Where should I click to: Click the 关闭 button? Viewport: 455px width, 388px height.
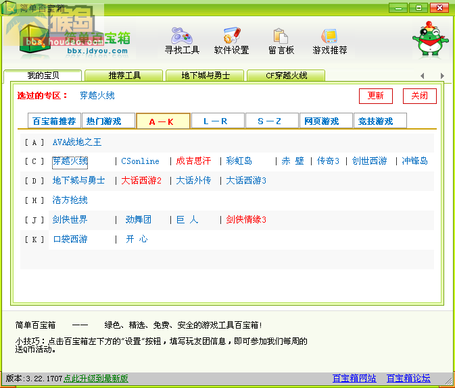[x=420, y=96]
